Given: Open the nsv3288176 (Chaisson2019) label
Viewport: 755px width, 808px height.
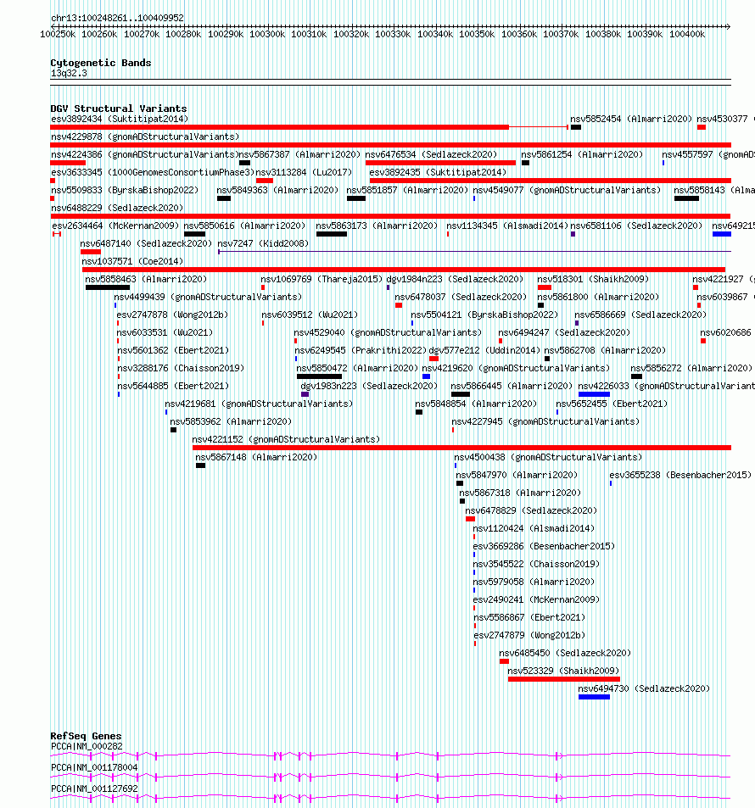Looking at the screenshot, I should tap(181, 369).
